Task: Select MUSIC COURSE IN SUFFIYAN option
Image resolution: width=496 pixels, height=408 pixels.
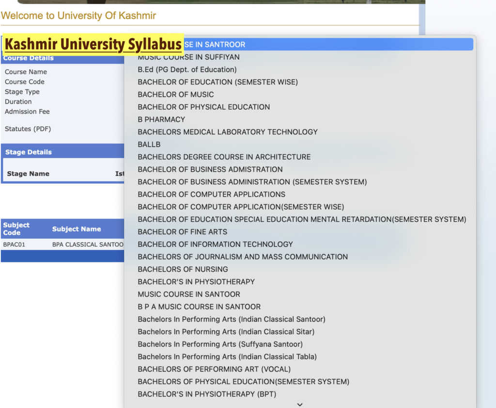Action: [299, 57]
